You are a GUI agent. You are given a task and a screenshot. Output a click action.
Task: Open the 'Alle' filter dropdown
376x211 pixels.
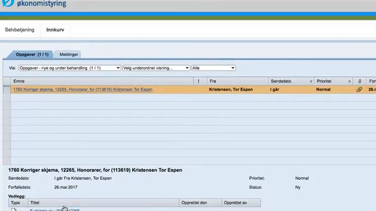point(213,68)
